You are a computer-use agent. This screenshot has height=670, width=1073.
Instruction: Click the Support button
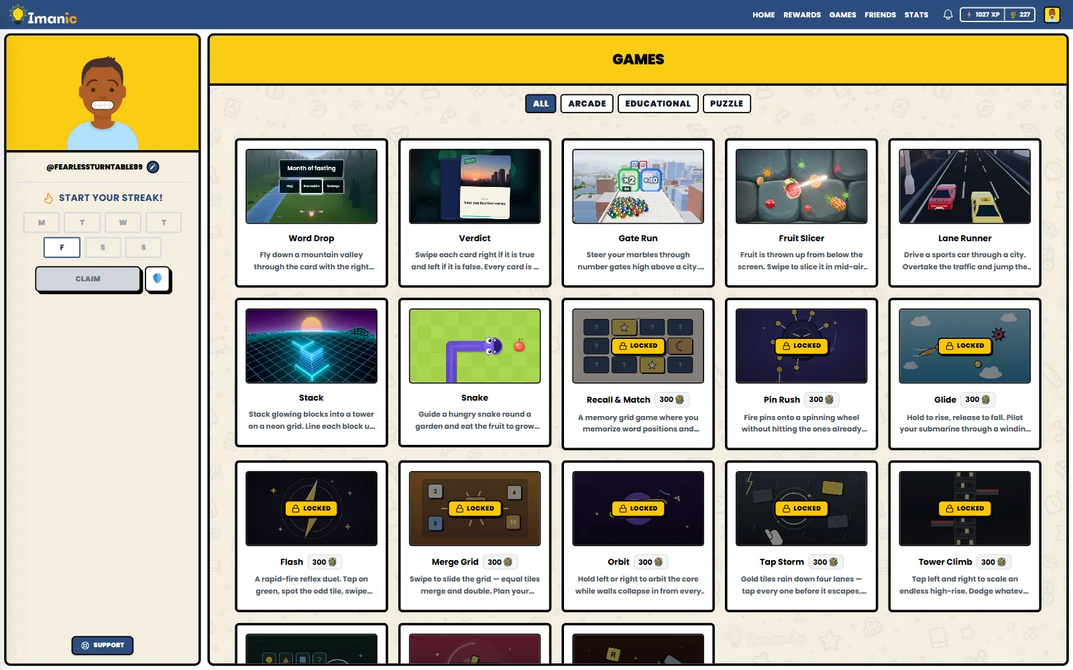[103, 645]
